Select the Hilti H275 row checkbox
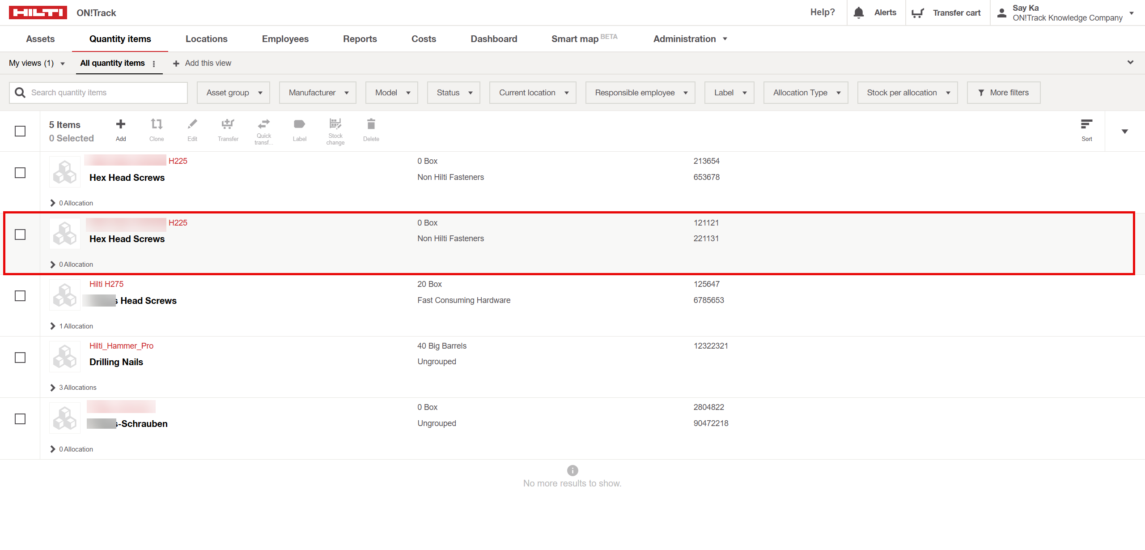 pos(20,296)
